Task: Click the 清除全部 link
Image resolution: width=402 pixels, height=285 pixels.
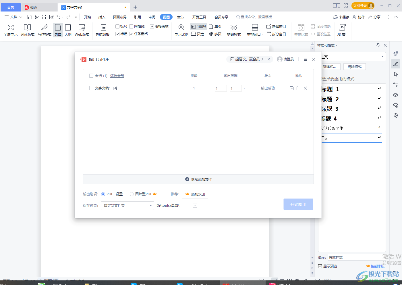Action: 117,76
